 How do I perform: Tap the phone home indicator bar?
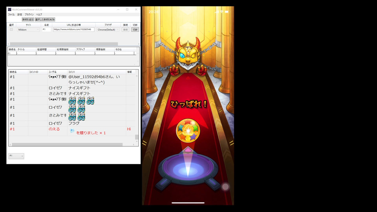[x=188, y=203]
